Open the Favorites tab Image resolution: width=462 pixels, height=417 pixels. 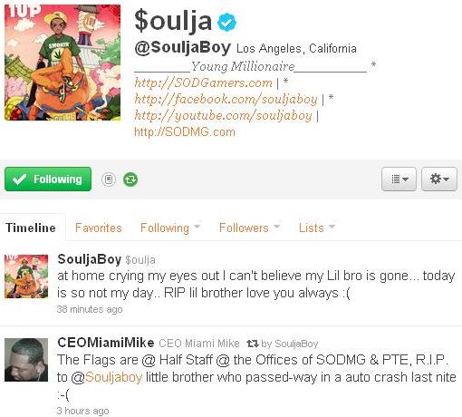tap(99, 228)
